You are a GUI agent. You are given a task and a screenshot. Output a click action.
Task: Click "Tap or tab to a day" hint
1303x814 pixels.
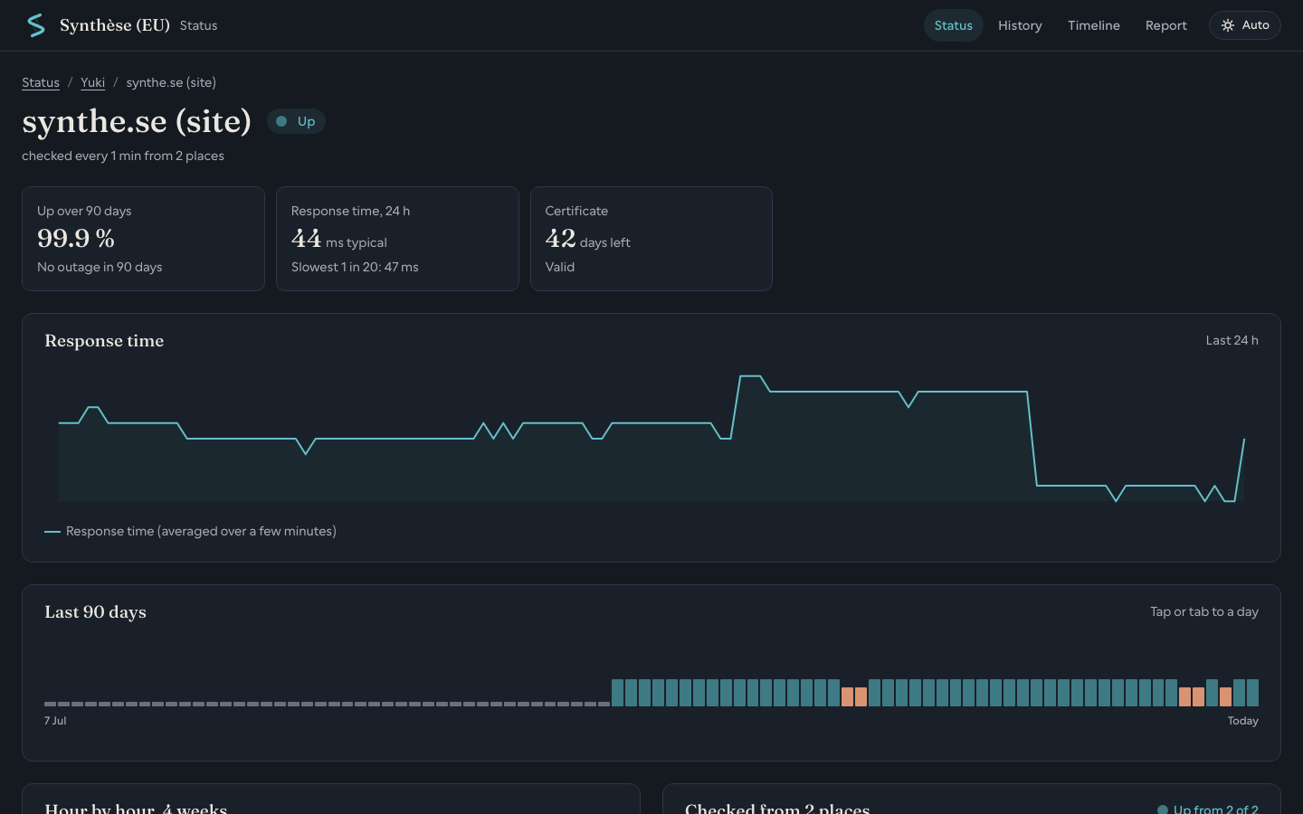click(1204, 612)
